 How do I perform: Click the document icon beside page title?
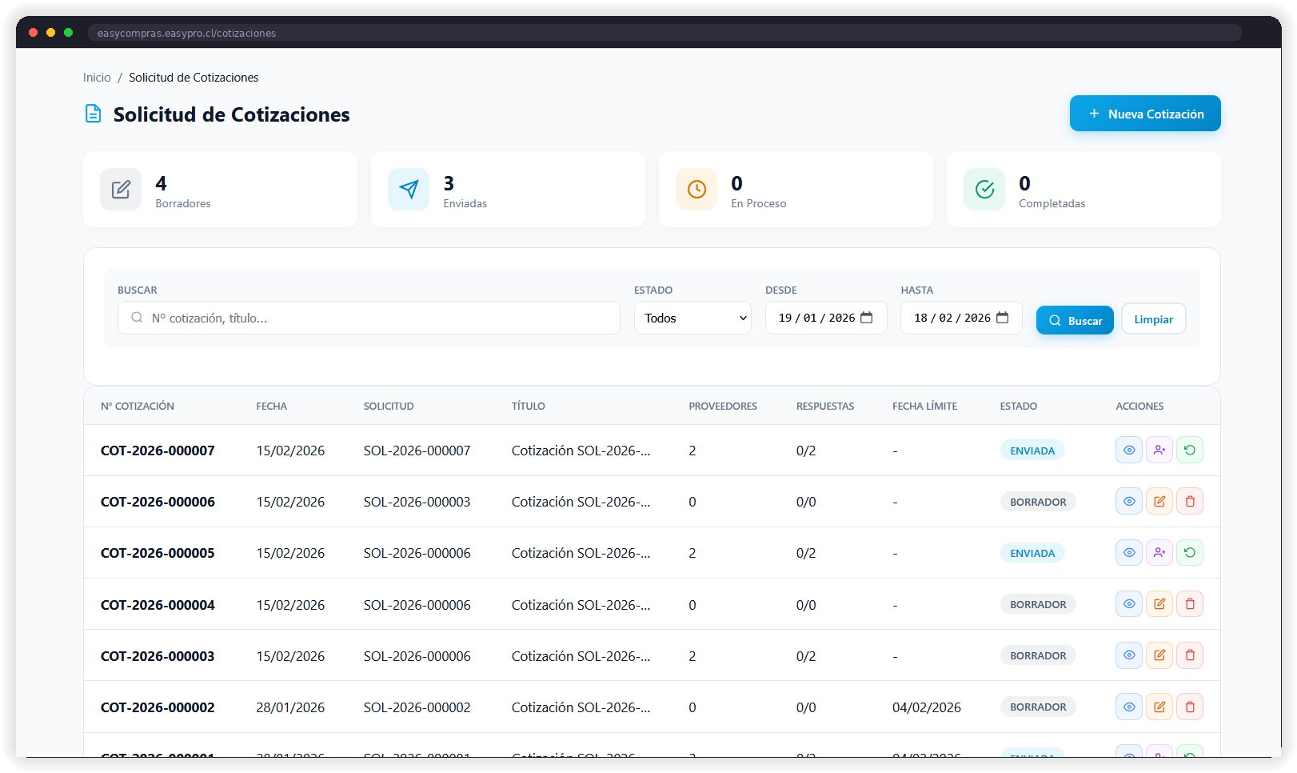[x=93, y=114]
